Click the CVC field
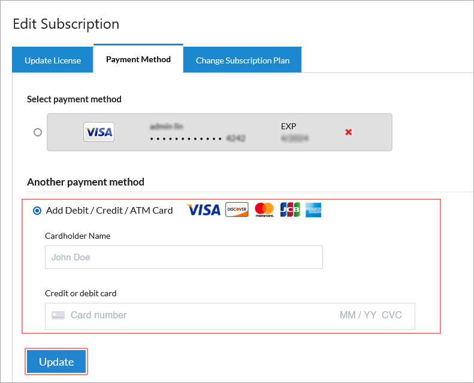The width and height of the screenshot is (474, 383). [x=392, y=315]
